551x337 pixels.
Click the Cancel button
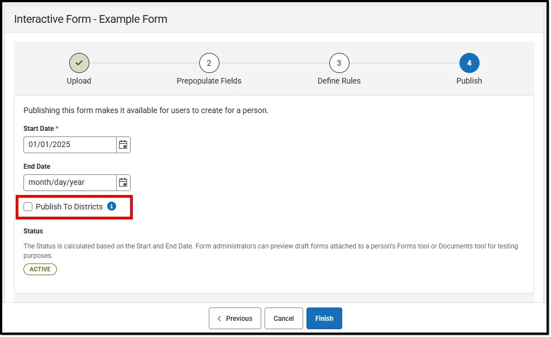284,318
